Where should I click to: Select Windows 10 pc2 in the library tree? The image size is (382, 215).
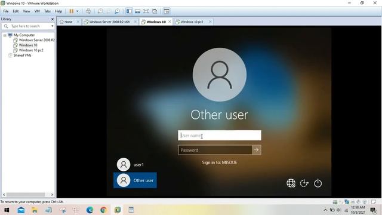31,50
